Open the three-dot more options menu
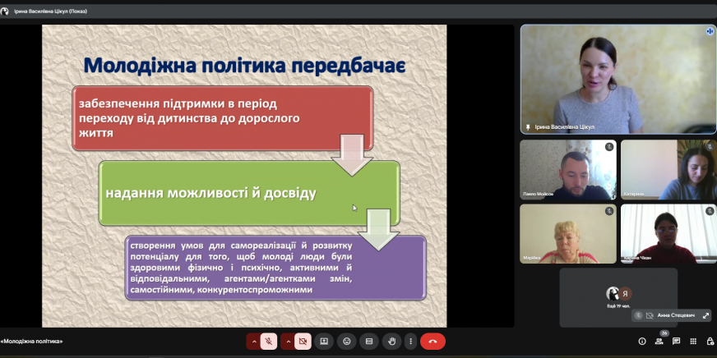 coord(410,341)
